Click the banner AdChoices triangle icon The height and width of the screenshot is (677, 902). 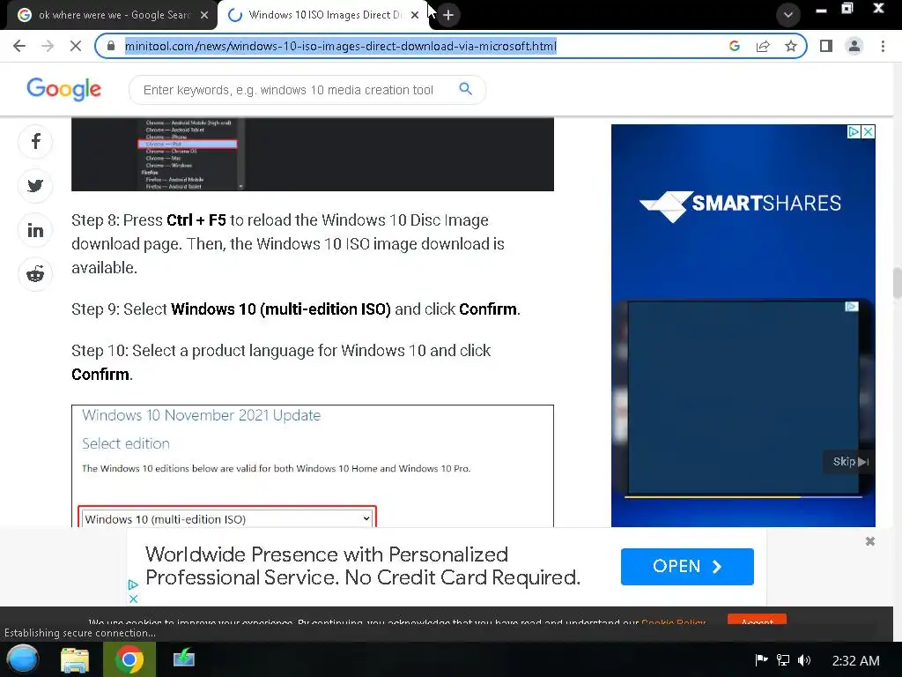point(133,584)
